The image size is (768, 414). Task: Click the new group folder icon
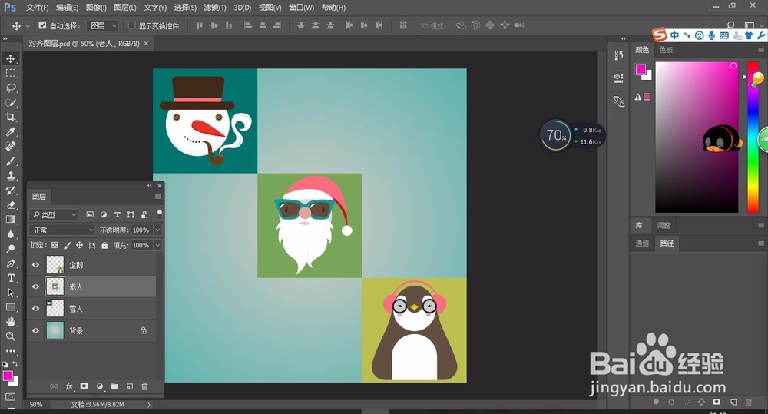tap(114, 386)
